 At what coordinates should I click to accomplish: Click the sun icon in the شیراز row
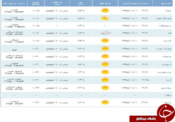point(105,102)
